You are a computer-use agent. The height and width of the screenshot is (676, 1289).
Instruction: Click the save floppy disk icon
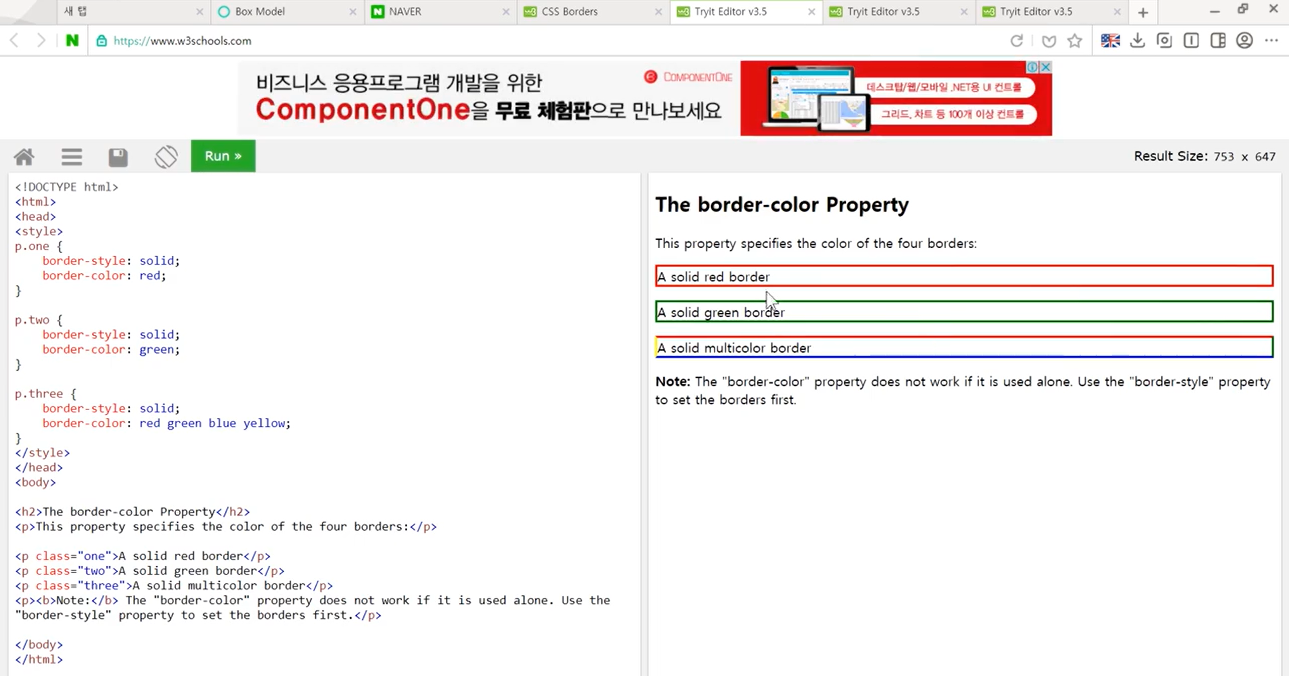(118, 157)
